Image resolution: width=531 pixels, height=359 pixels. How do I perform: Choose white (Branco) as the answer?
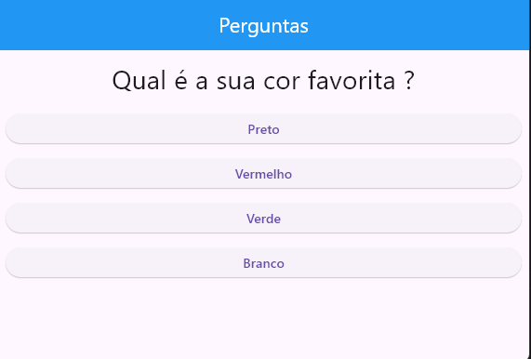pyautogui.click(x=263, y=263)
